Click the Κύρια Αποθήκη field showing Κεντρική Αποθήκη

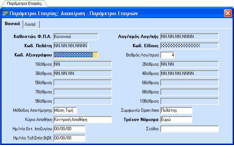83,120
